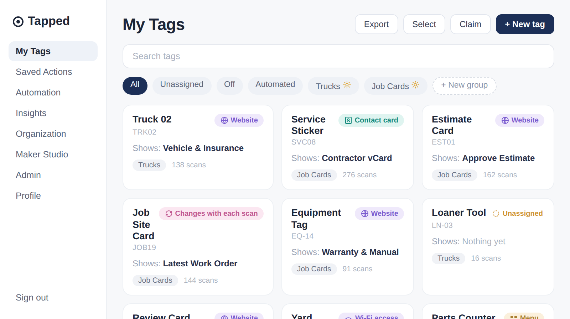Open the Equipment Tag title

tap(316, 219)
